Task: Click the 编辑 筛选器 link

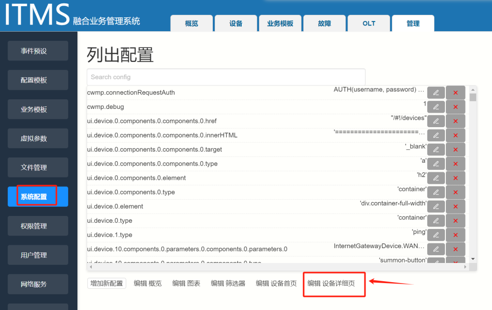Action: (228, 283)
